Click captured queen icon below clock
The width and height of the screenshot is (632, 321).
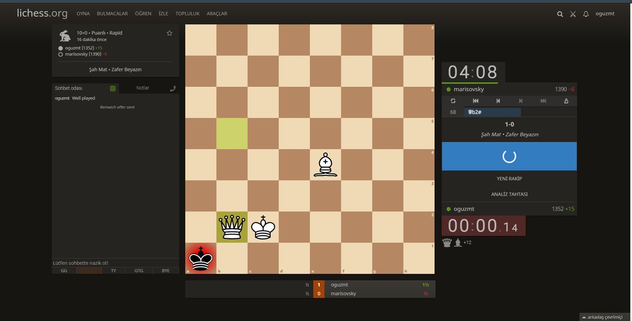pos(447,242)
